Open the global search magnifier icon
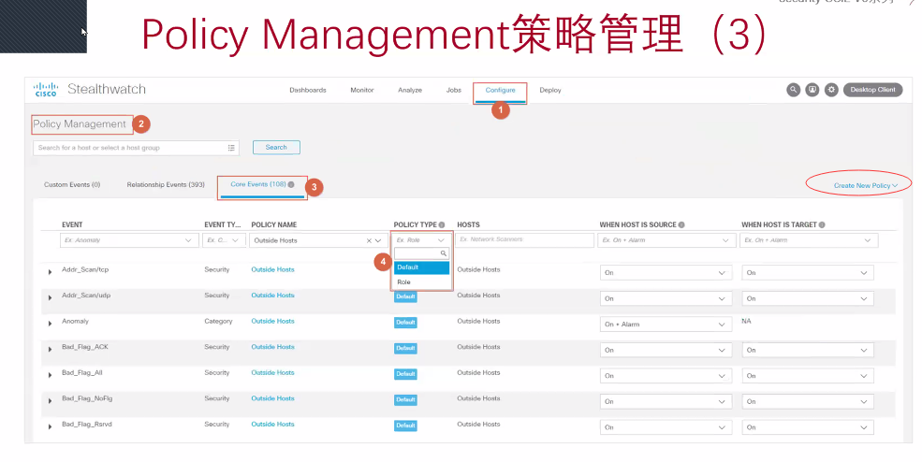The height and width of the screenshot is (462, 922). click(x=793, y=90)
